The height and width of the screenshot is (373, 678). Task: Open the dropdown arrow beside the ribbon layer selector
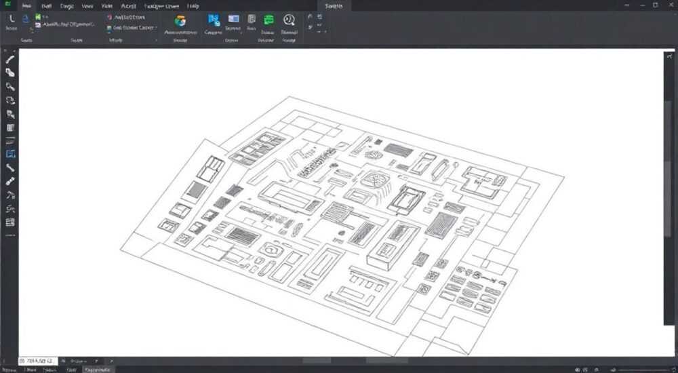156,28
